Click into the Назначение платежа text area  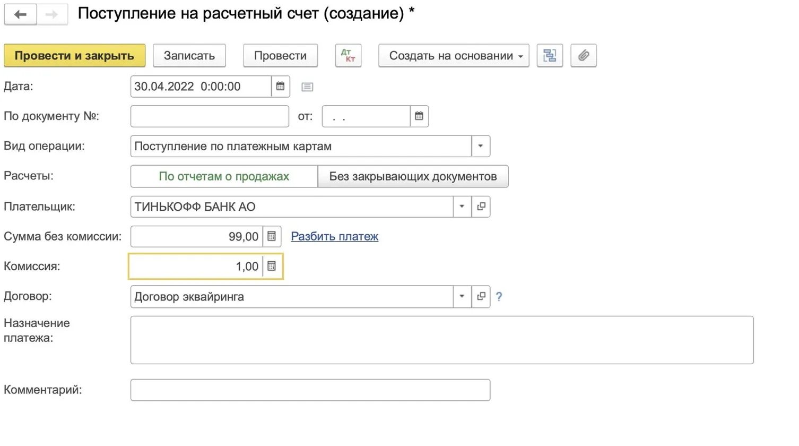[441, 340]
